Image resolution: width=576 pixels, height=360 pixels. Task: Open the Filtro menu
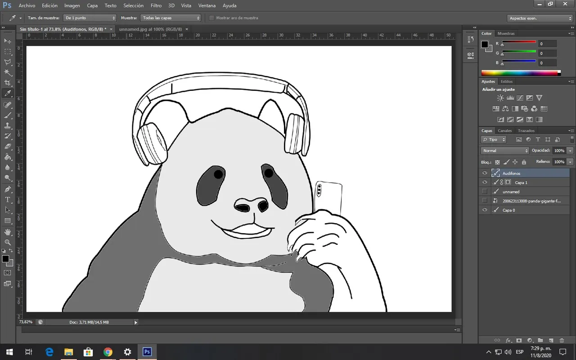click(x=156, y=5)
